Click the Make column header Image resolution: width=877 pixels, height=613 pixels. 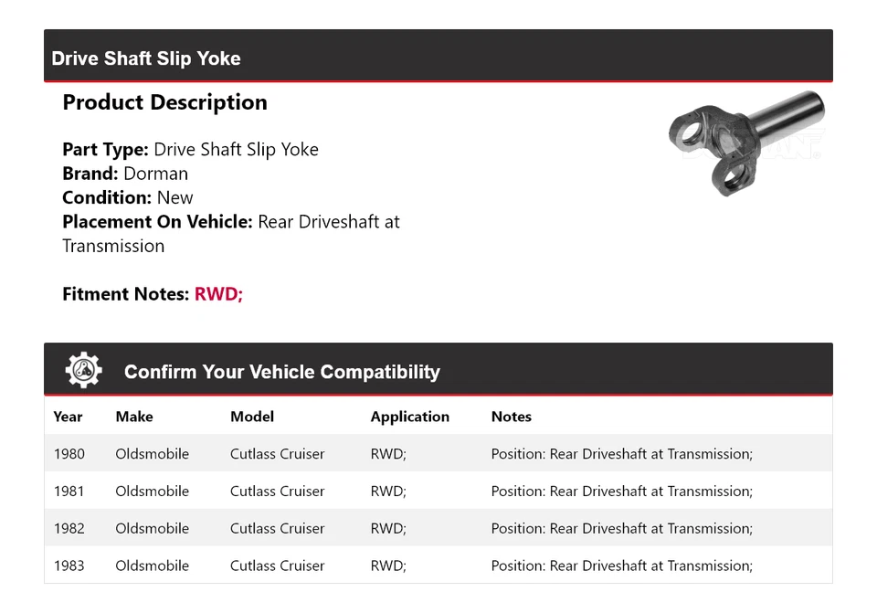coord(134,417)
